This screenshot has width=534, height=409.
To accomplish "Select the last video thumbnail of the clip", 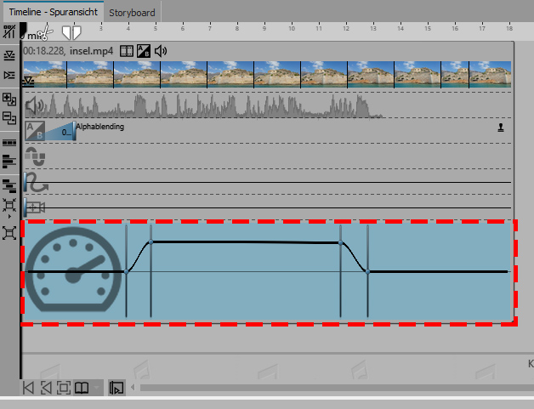I will tap(490, 75).
